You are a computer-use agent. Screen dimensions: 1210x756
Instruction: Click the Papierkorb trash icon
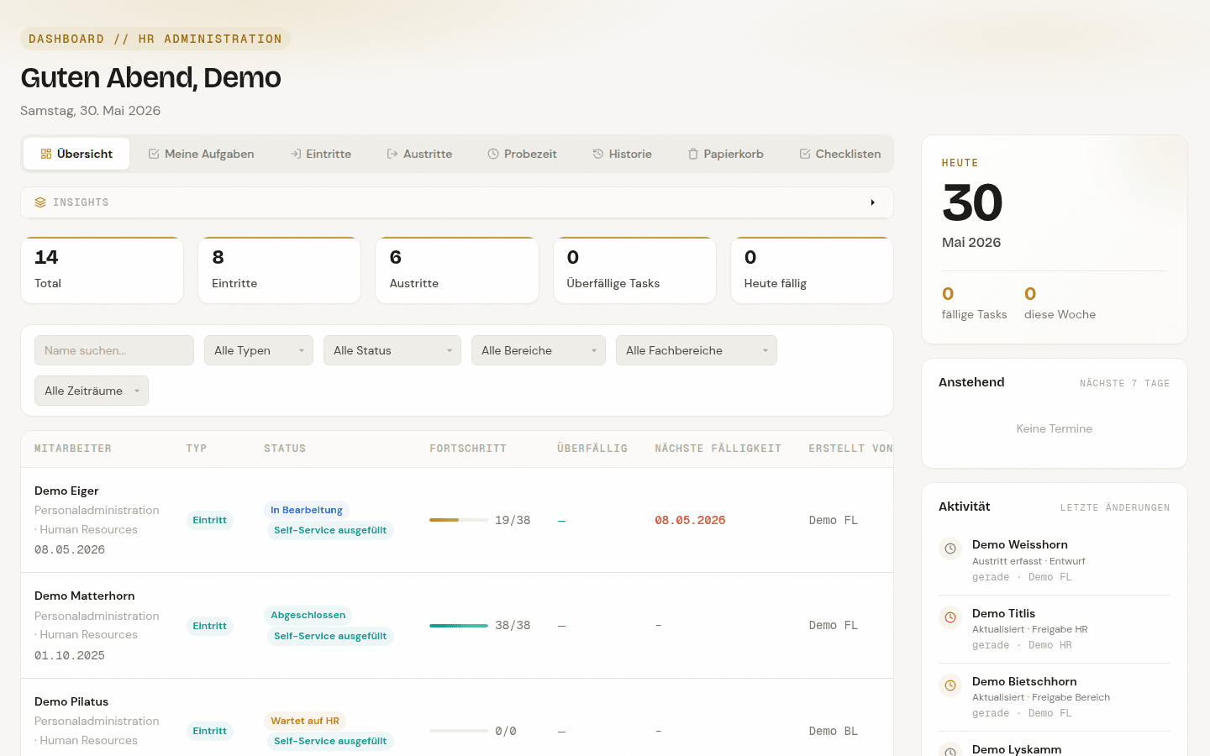click(693, 154)
